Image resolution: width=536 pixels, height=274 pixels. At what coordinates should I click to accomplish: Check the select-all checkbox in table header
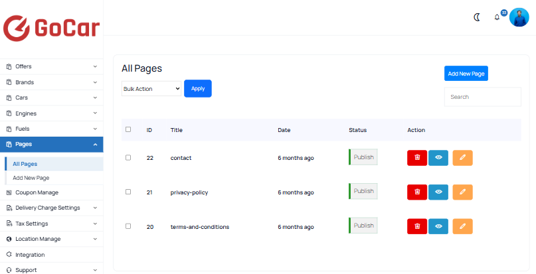[128, 129]
